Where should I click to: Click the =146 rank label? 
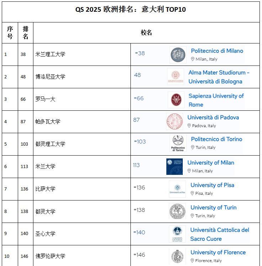[x=139, y=255]
